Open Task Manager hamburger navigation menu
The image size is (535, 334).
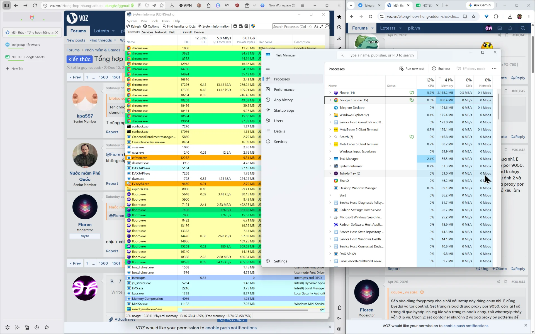(268, 68)
